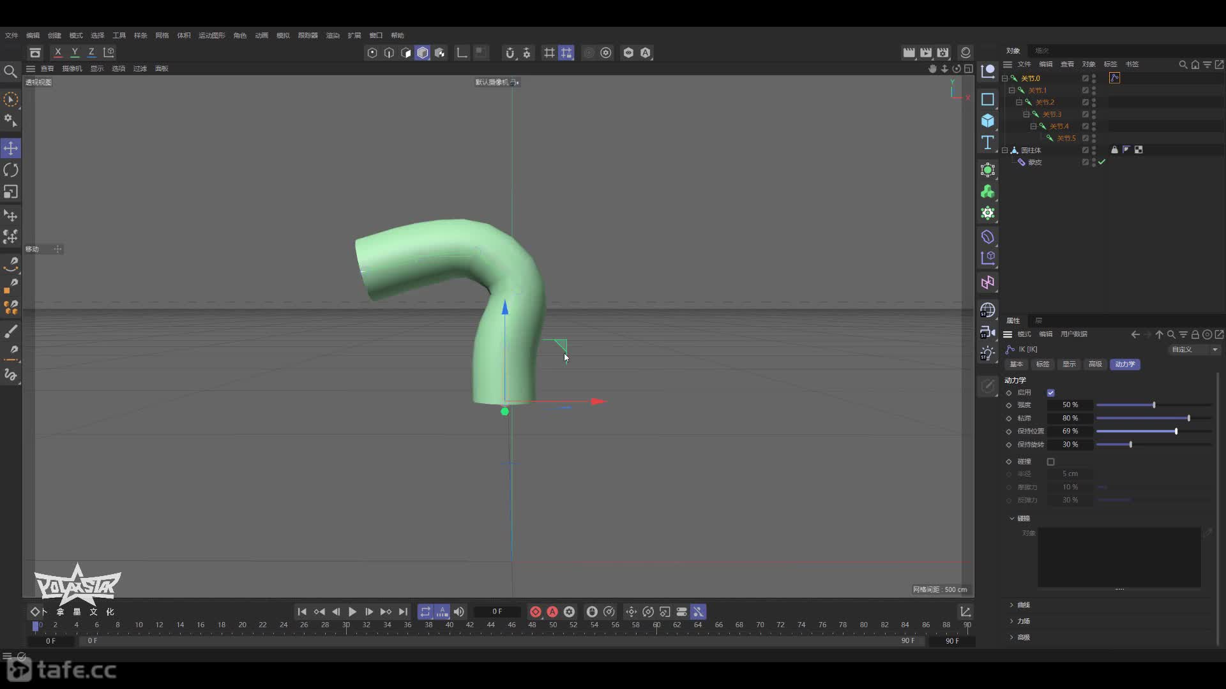
Task: Open the 自定义 dropdown in attributes
Action: pyautogui.click(x=1195, y=350)
